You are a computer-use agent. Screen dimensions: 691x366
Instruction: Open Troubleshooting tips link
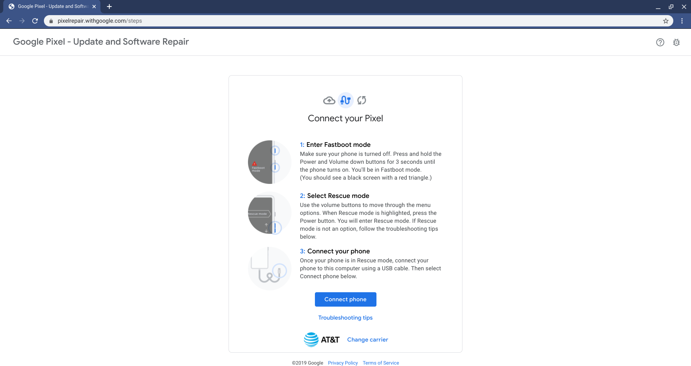pos(345,318)
